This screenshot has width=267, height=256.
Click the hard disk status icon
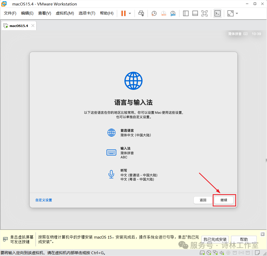tap(202, 253)
